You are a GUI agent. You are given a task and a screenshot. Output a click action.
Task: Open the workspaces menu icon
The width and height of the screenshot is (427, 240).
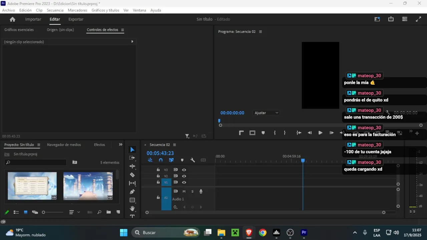tap(377, 19)
